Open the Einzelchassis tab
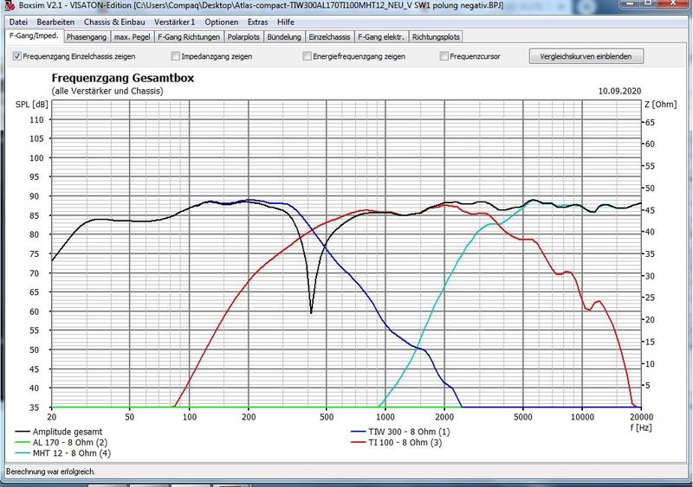The height and width of the screenshot is (487, 693). tap(331, 37)
